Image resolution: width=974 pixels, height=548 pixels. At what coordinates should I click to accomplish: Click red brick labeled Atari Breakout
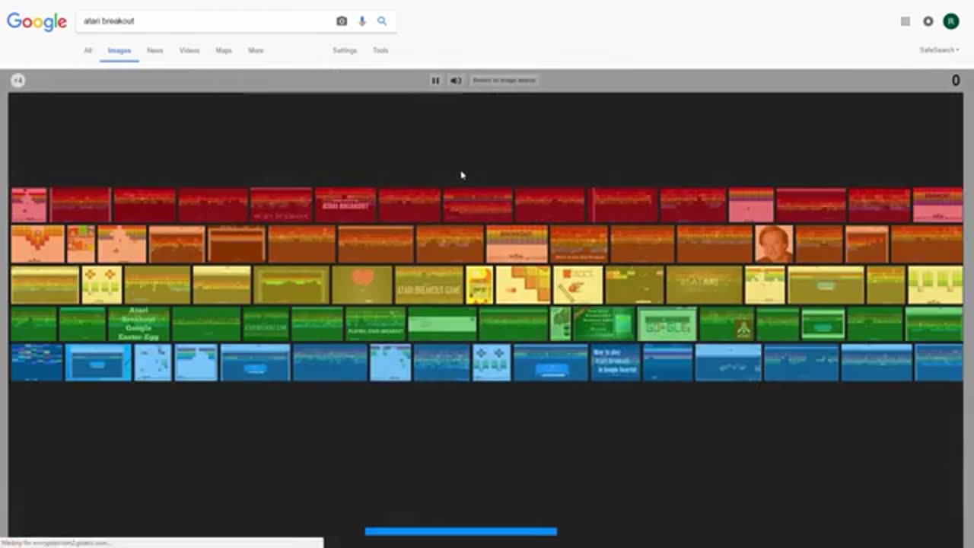(x=345, y=205)
